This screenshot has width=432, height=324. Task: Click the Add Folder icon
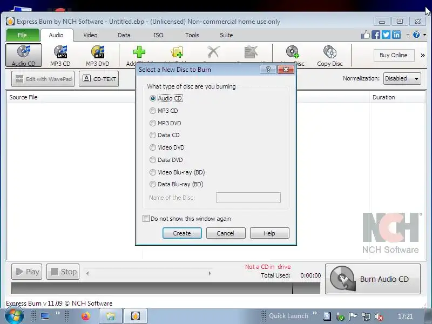click(x=177, y=52)
